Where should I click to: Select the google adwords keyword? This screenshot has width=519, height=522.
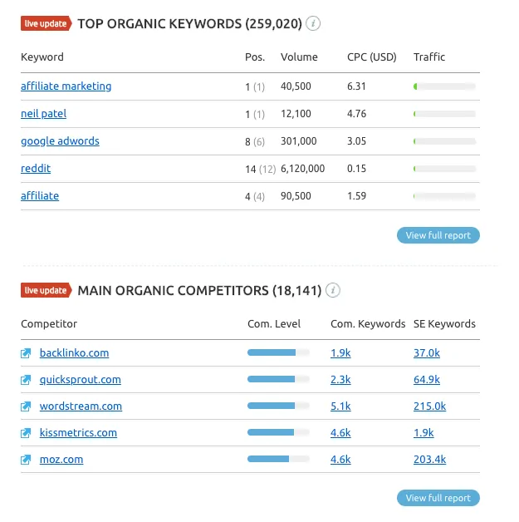click(60, 141)
